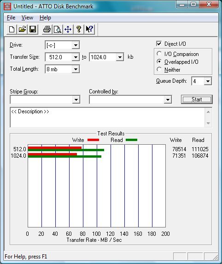This screenshot has height=264, width=222.
Task: Click the ATTO application icon in title bar
Action: point(7,6)
